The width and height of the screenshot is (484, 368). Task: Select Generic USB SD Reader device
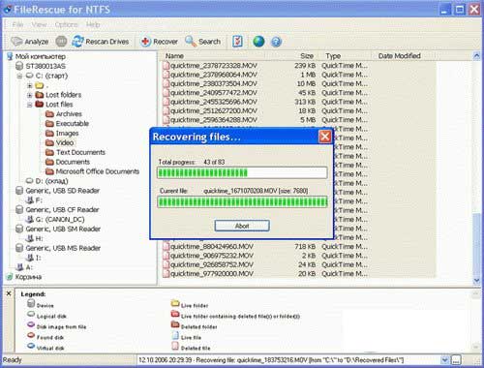tap(62, 191)
